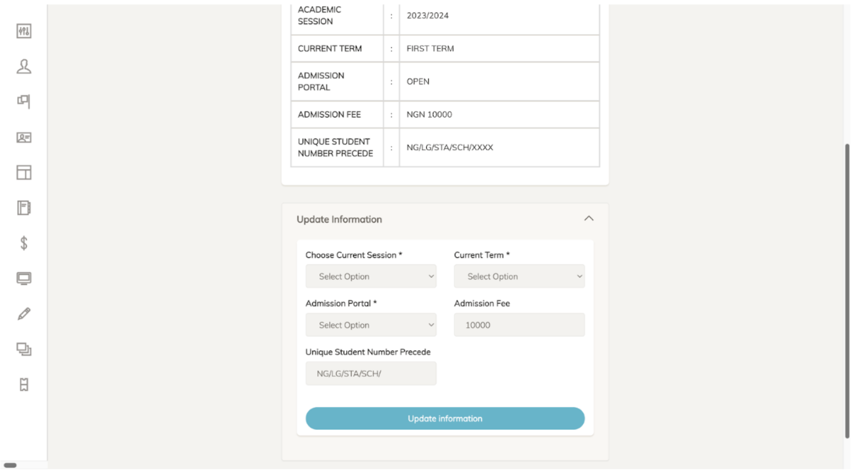Click the notebook icon in sidebar
Viewport: 859px width, 475px height.
point(24,208)
